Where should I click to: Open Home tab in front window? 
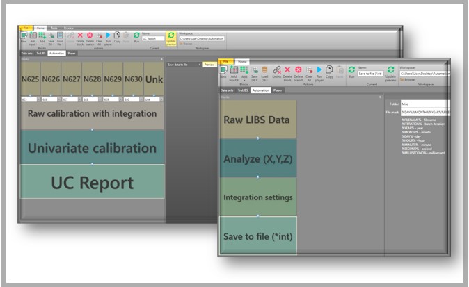(x=242, y=62)
